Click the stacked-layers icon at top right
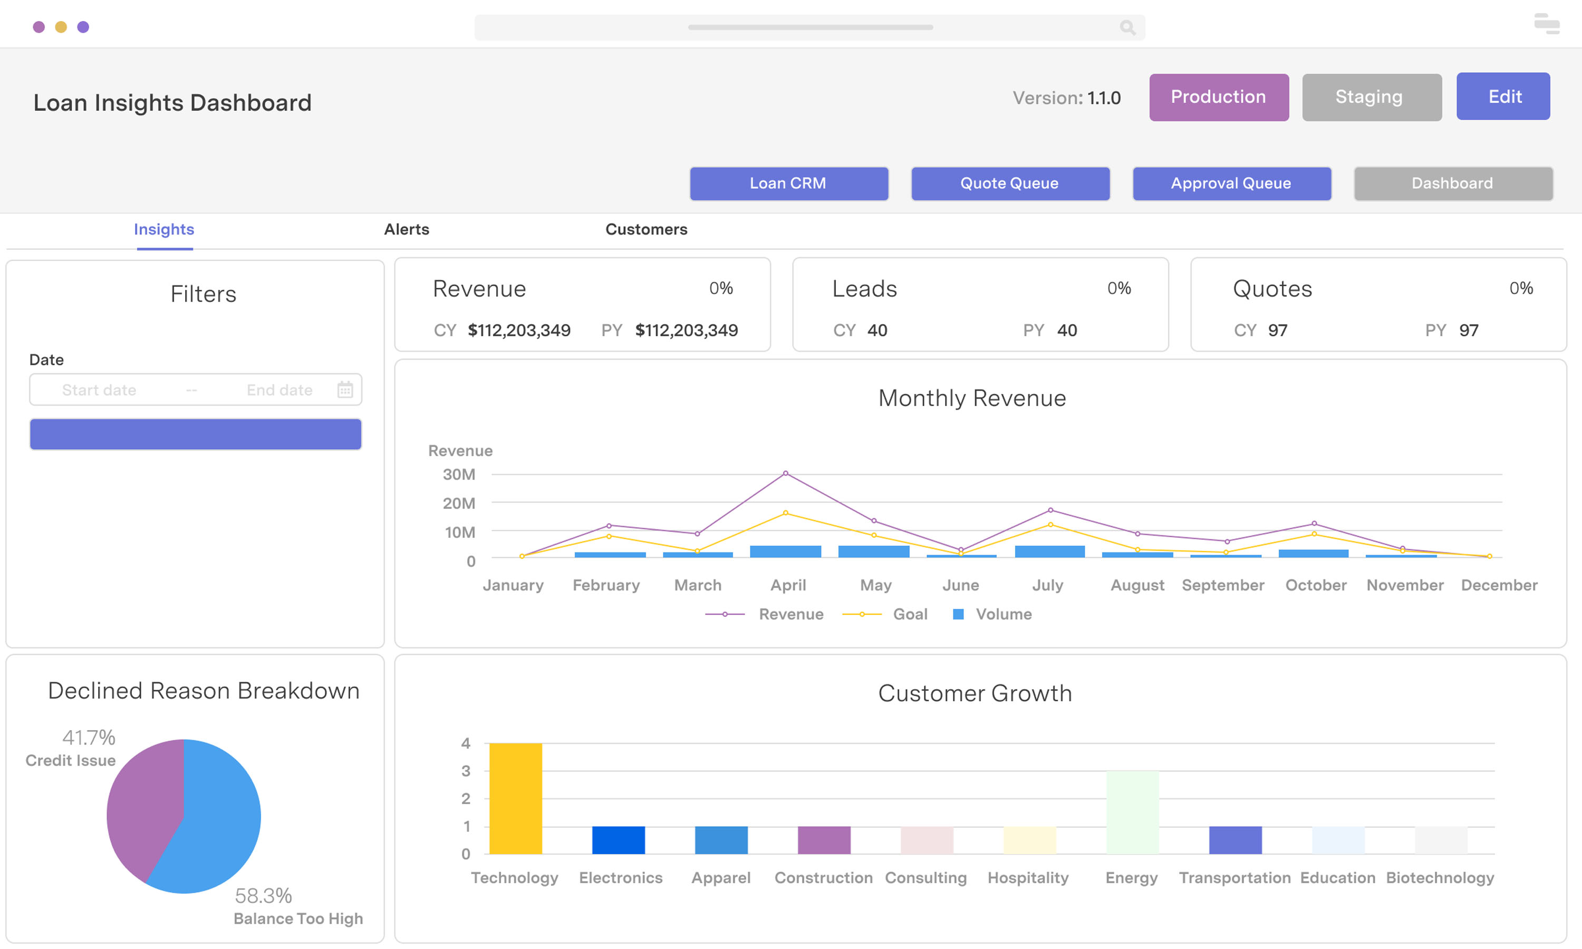 1547,24
